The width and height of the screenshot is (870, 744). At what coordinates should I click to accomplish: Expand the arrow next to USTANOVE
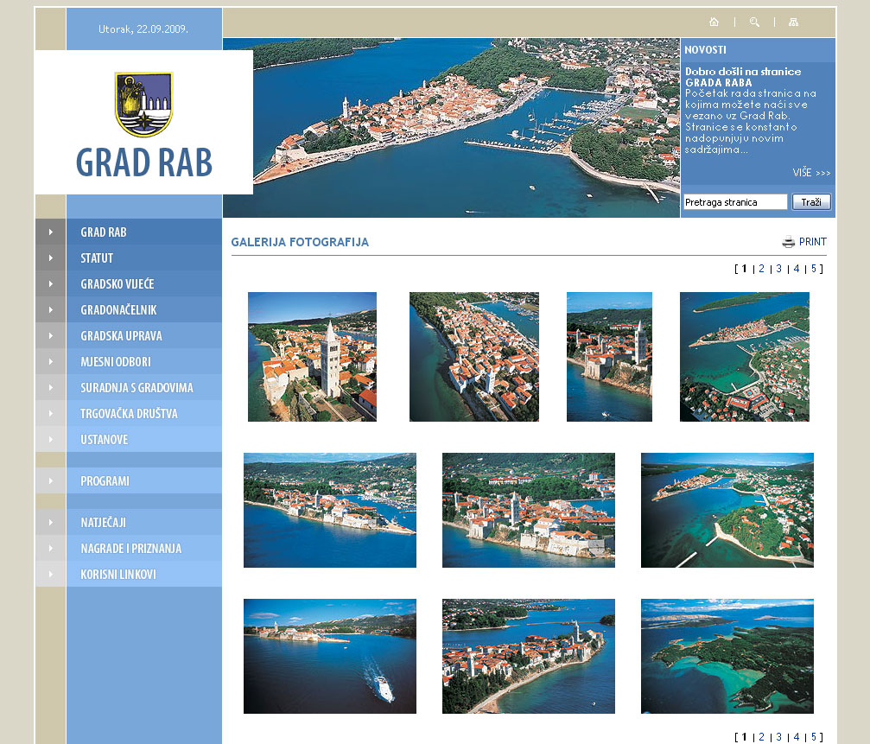51,440
